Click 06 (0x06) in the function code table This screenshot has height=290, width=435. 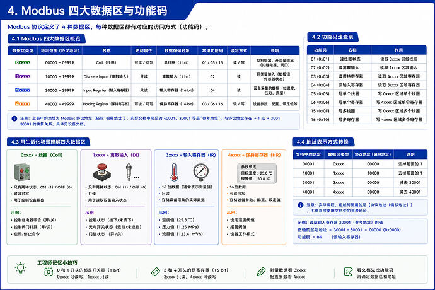click(x=320, y=102)
